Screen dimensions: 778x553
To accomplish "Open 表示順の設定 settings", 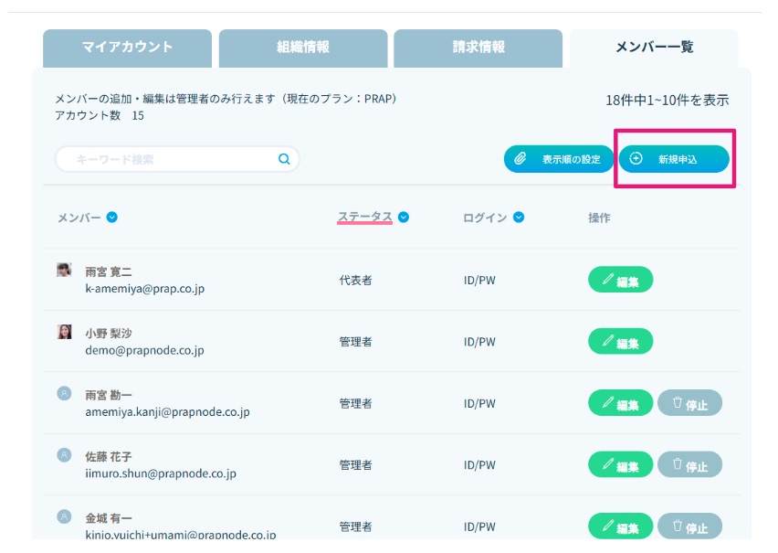I will pyautogui.click(x=559, y=159).
